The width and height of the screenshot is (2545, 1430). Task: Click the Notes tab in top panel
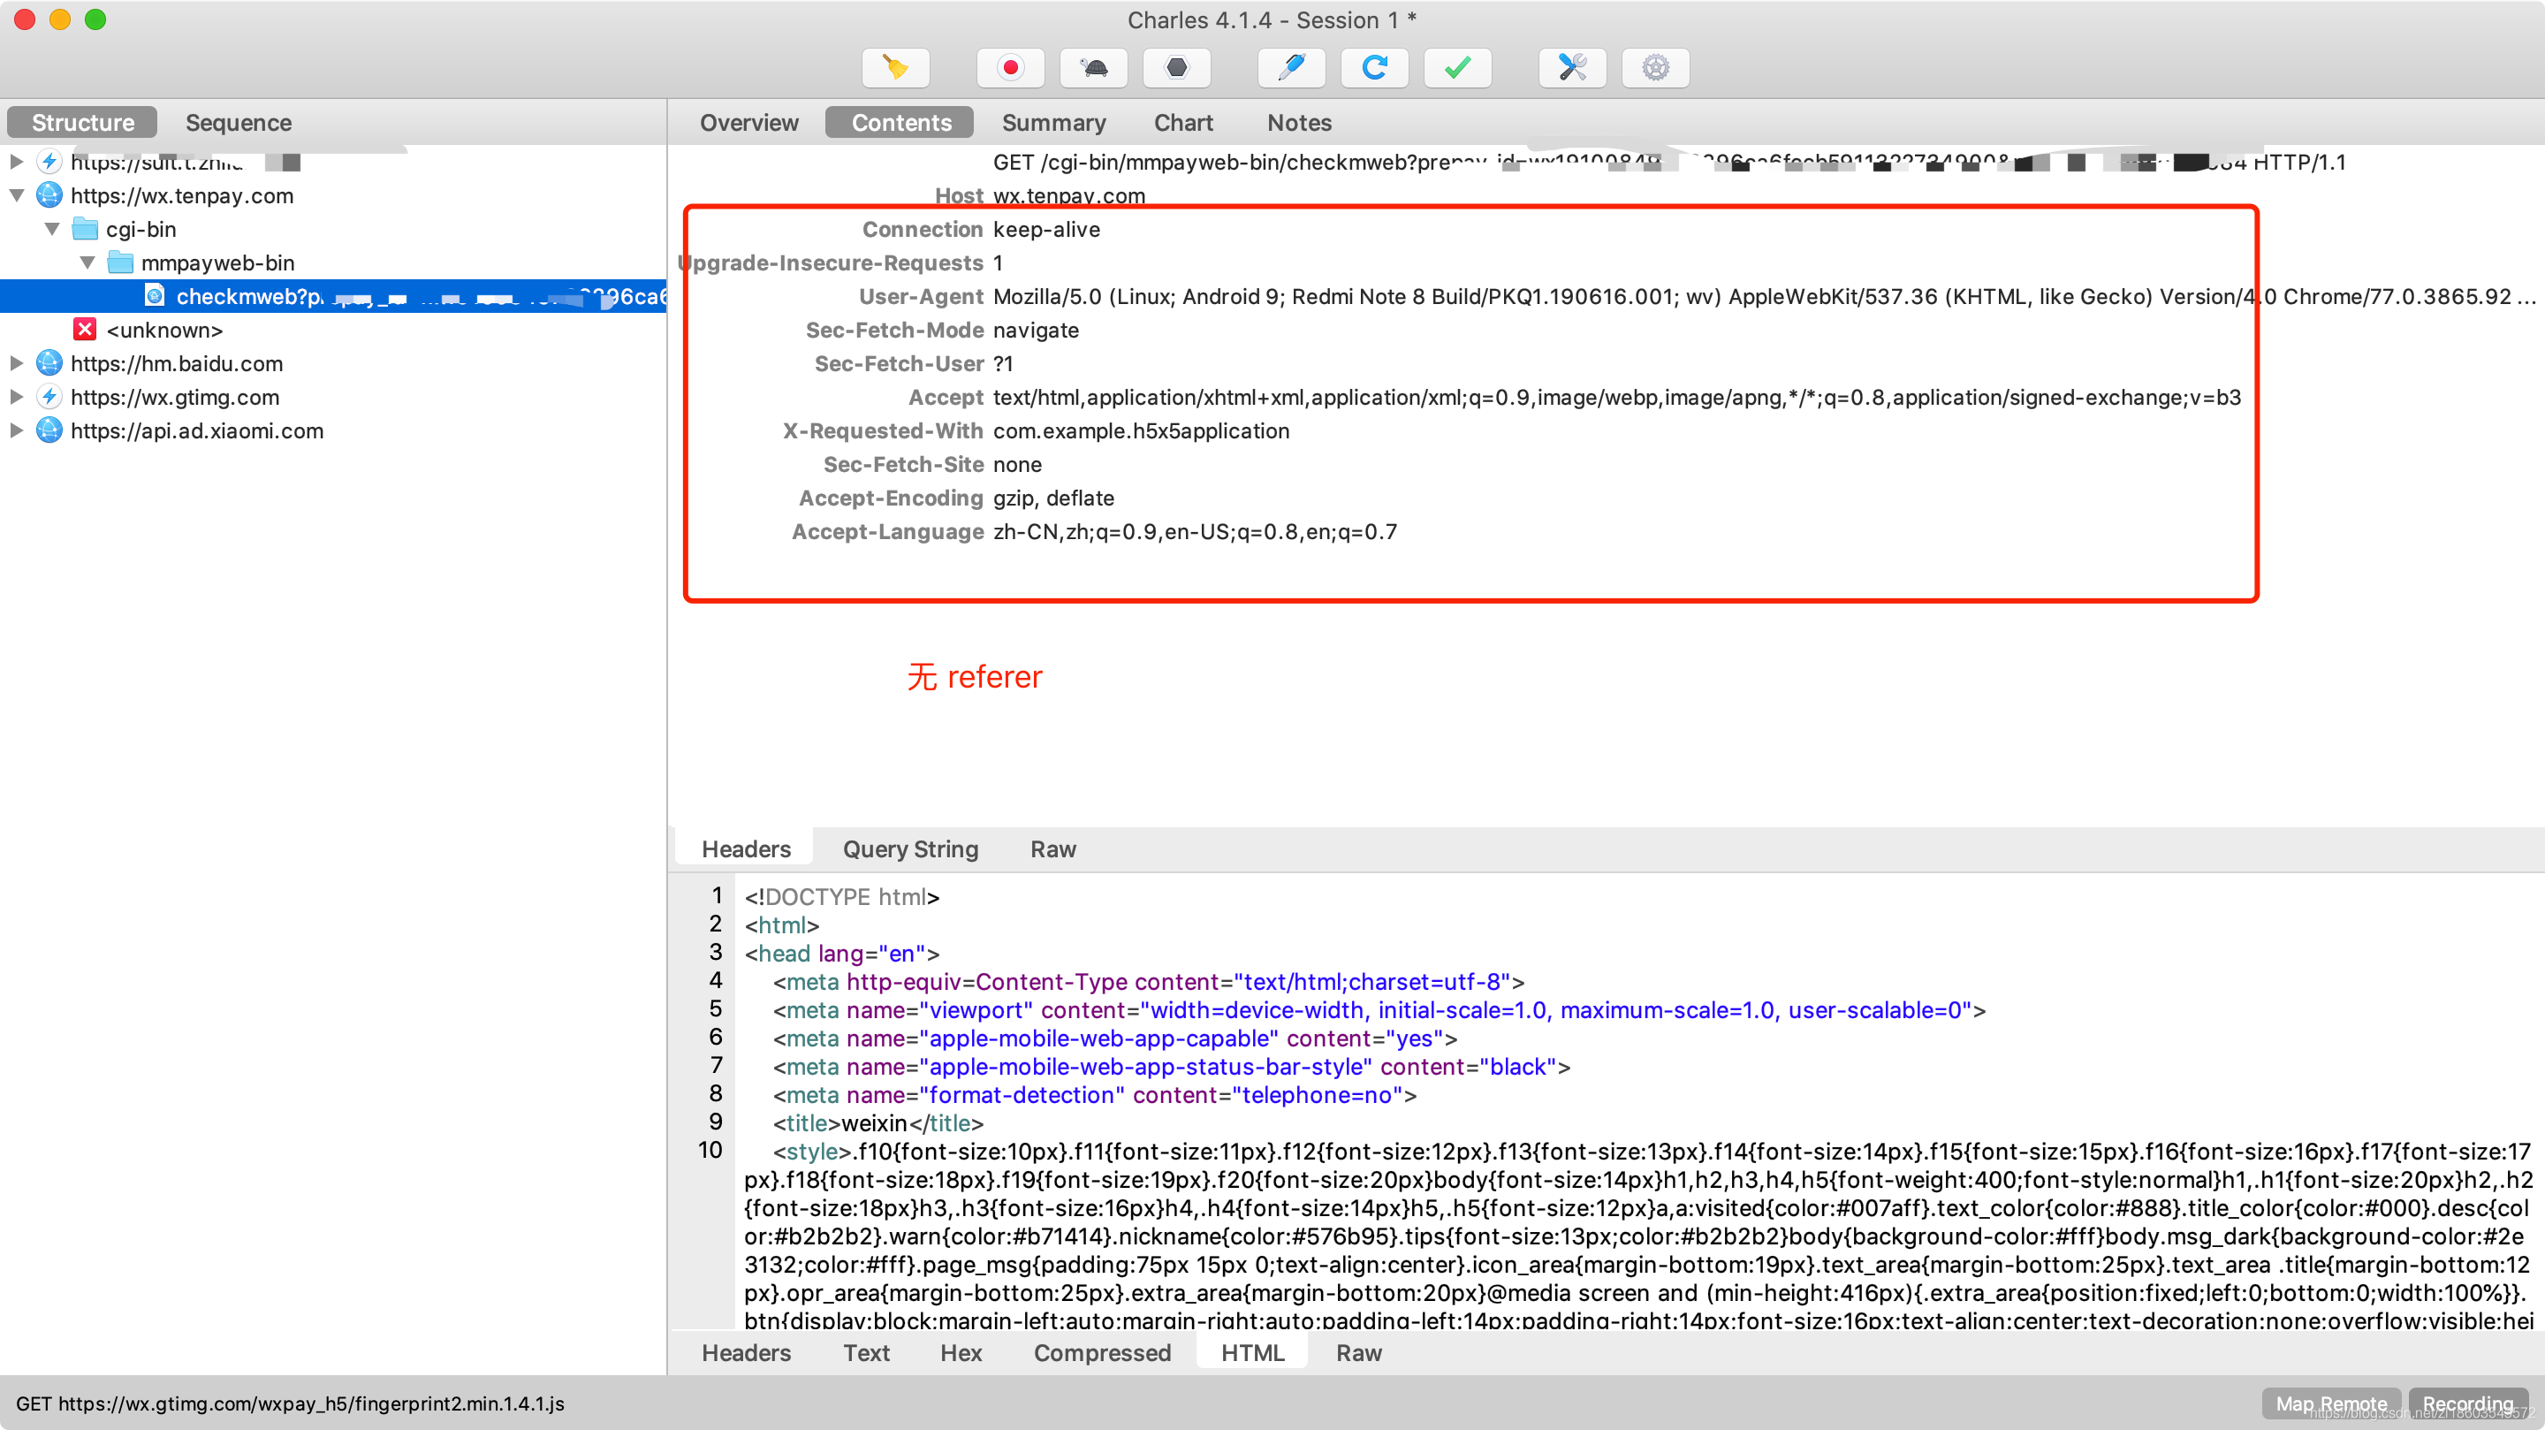pyautogui.click(x=1299, y=120)
